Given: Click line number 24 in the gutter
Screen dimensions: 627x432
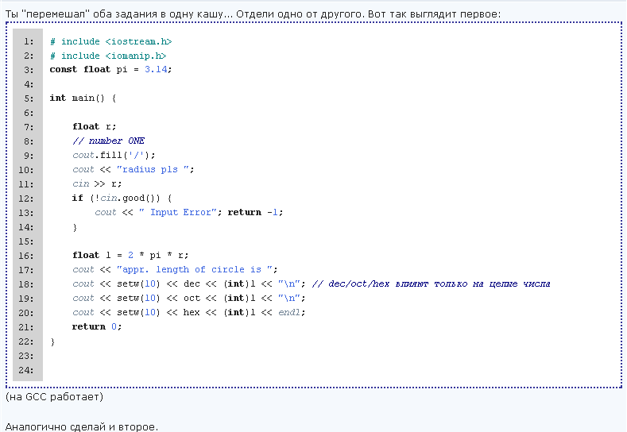Looking at the screenshot, I should [x=28, y=370].
